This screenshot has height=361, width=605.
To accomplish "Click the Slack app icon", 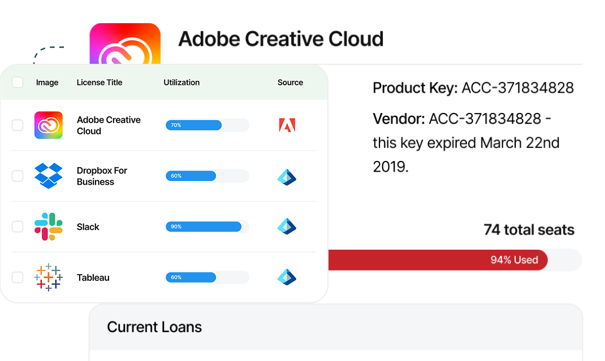I will point(49,227).
